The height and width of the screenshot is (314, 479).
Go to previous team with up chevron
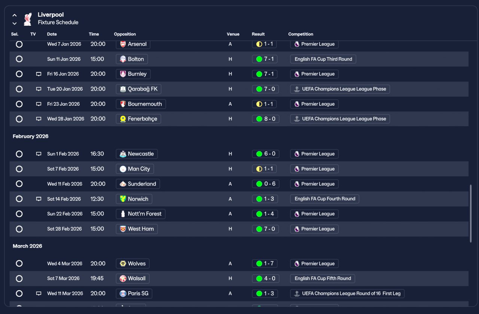coord(15,15)
